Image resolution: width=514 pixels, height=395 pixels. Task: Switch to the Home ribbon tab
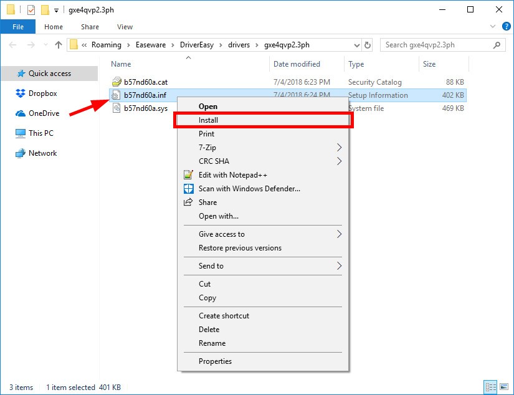click(54, 27)
